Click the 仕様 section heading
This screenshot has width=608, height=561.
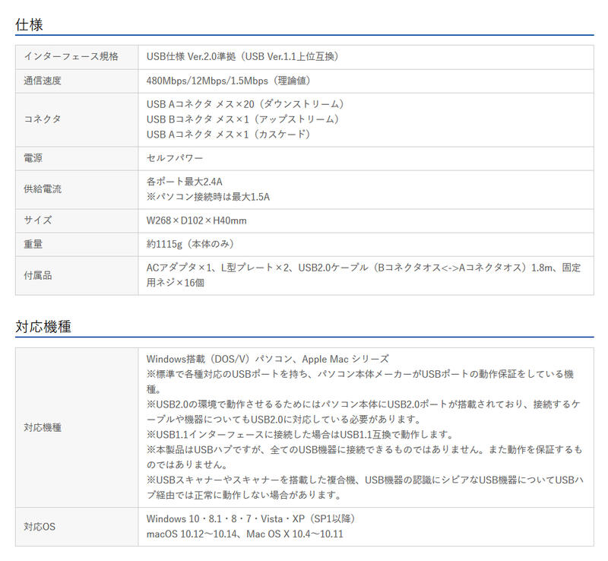point(29,25)
